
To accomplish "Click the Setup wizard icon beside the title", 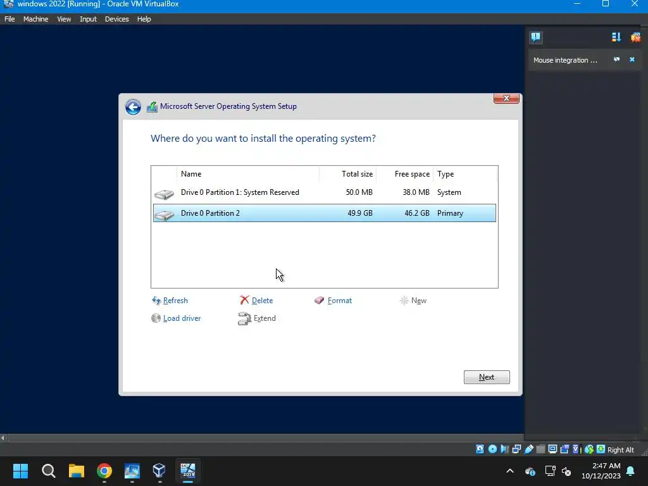I will click(x=152, y=107).
